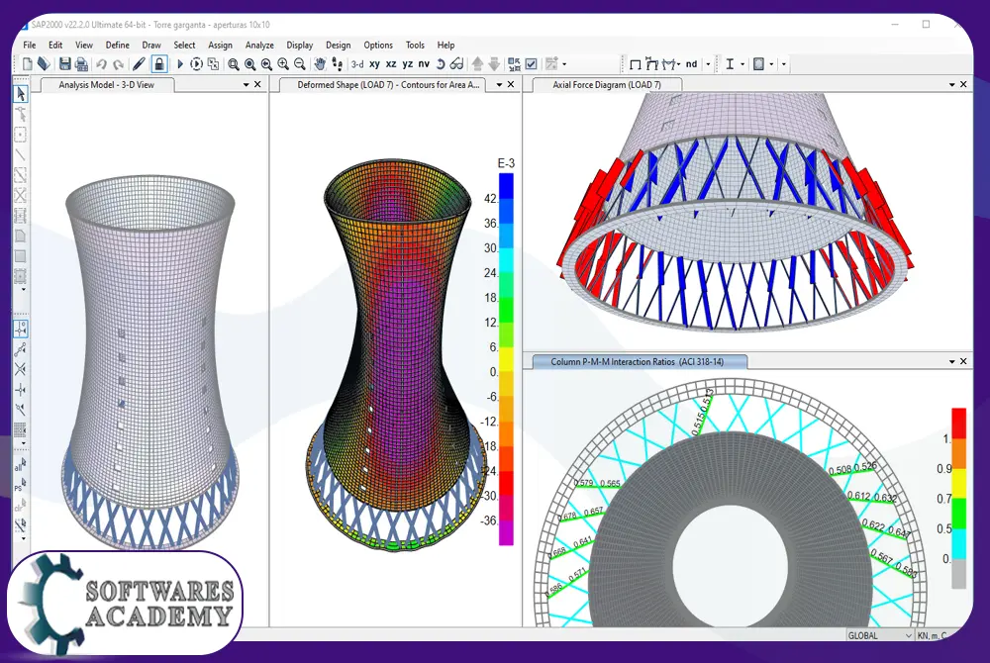This screenshot has width=990, height=663.
Task: Click the deformed contour color scale bar
Action: pos(506,358)
